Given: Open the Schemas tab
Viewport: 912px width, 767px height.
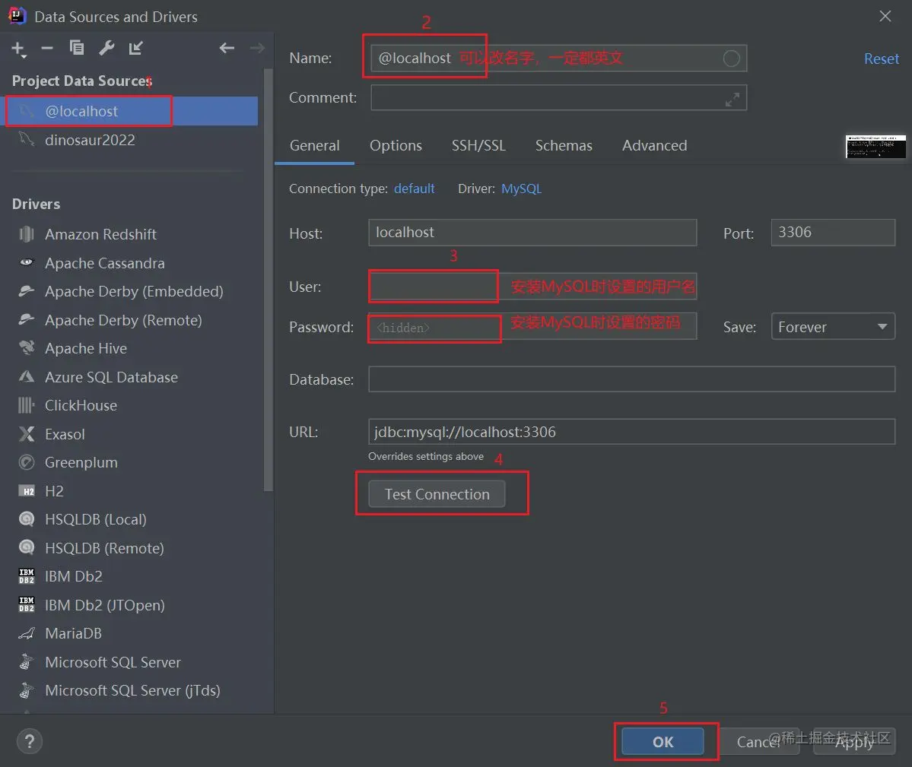Looking at the screenshot, I should point(564,145).
